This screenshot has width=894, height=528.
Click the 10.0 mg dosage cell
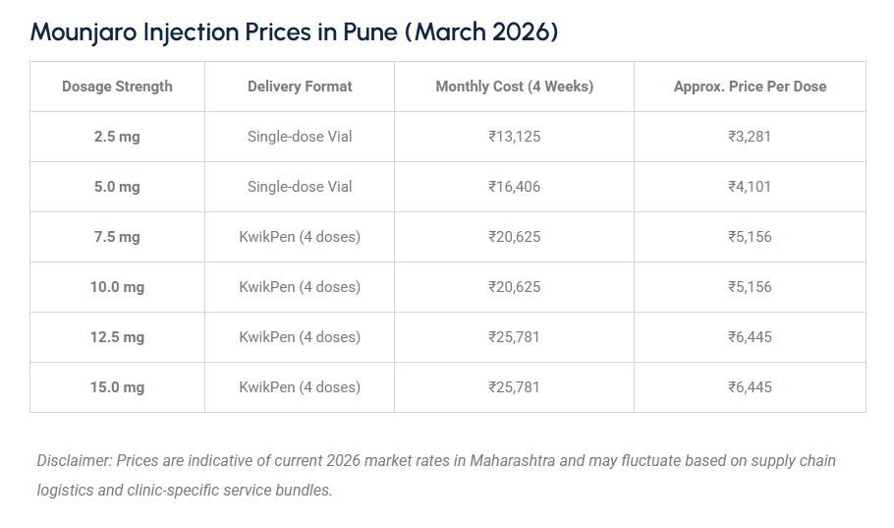tap(117, 287)
